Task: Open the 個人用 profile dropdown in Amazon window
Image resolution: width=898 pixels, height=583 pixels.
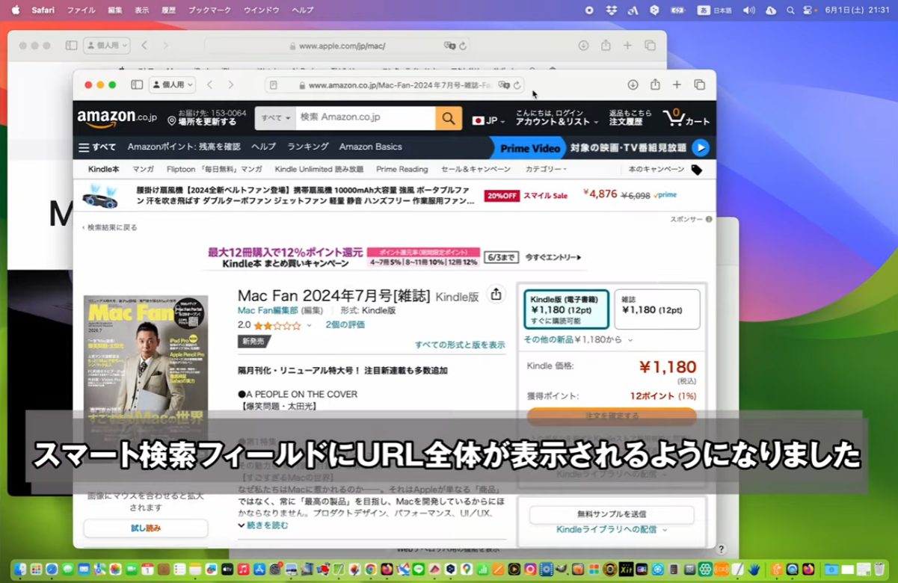Action: [x=173, y=85]
